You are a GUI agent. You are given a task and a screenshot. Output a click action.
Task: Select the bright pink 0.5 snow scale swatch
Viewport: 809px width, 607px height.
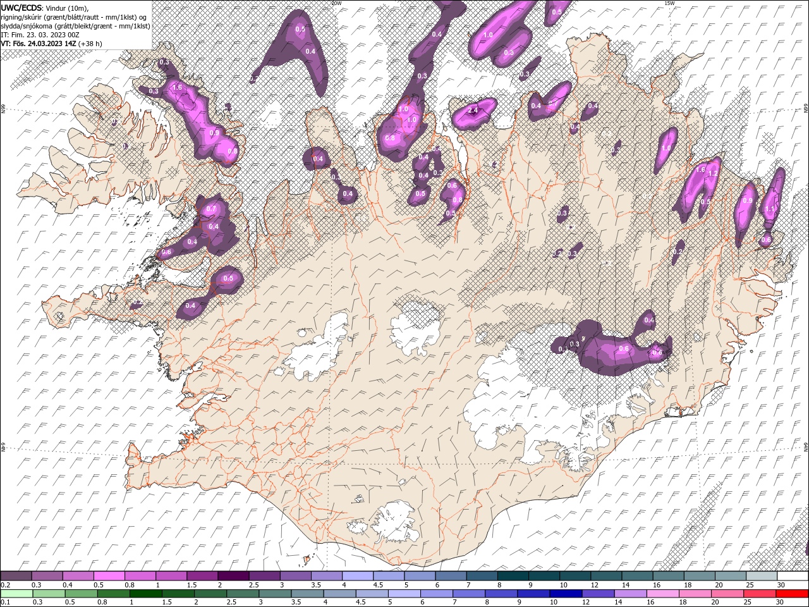110,576
